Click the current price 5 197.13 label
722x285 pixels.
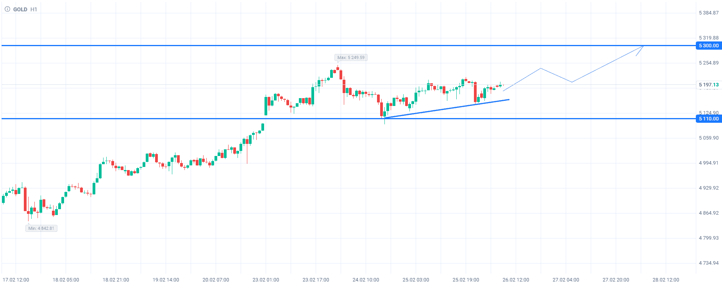708,85
